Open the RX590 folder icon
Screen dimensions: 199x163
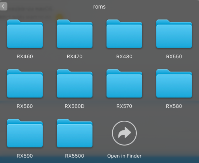click(x=25, y=133)
